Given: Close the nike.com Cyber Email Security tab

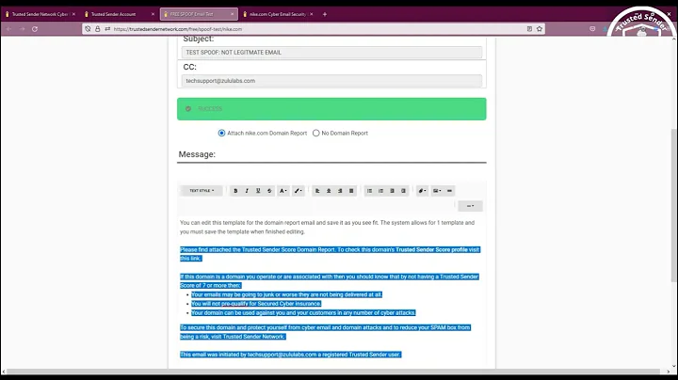Looking at the screenshot, I should pyautogui.click(x=312, y=14).
